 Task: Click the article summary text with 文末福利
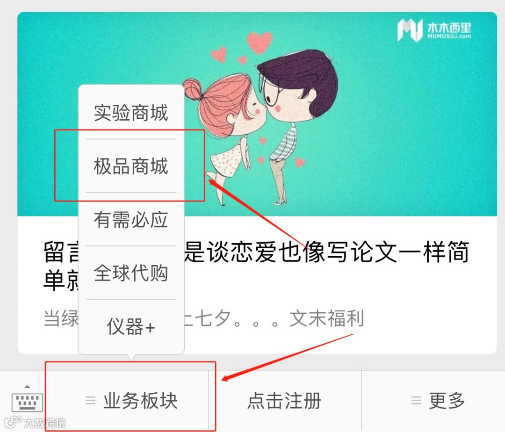[204, 318]
